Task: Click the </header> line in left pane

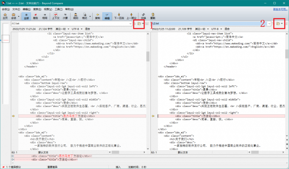Action: point(31,67)
